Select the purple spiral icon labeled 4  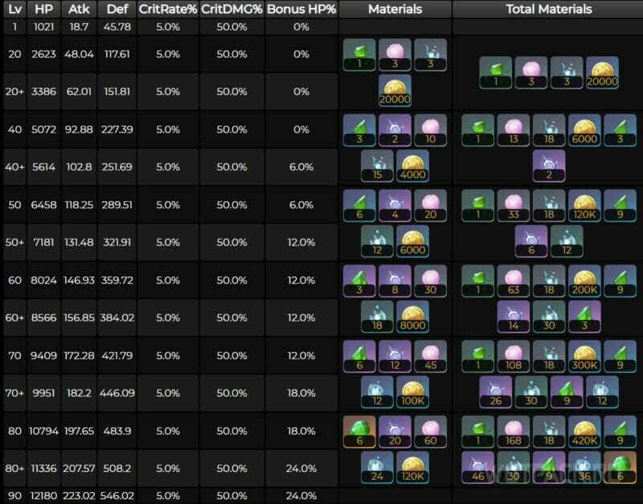[x=395, y=205]
